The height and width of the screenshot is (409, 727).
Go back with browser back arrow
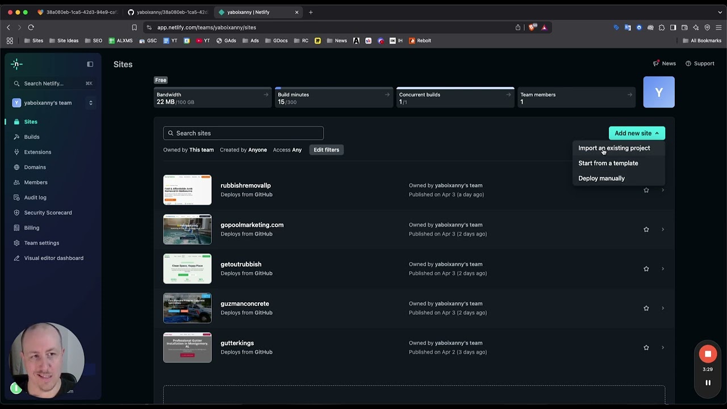8,27
